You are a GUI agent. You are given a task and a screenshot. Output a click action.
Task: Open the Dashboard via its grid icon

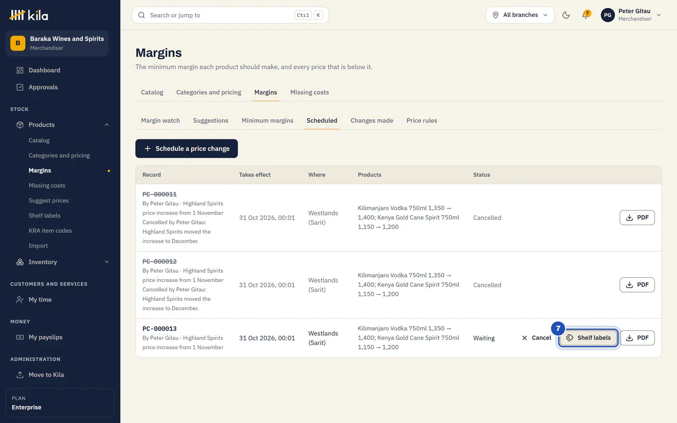[20, 70]
